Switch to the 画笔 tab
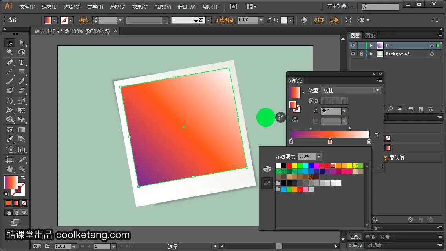 click(370, 237)
